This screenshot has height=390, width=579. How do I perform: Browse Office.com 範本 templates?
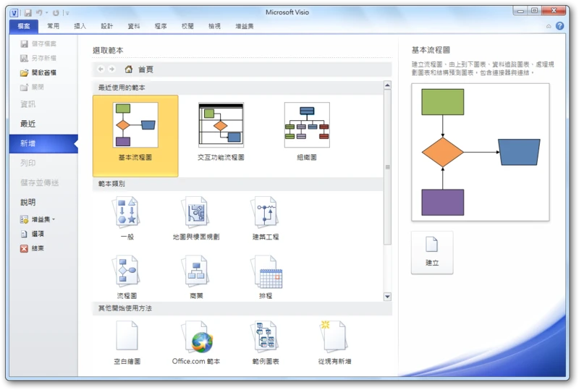click(x=196, y=343)
